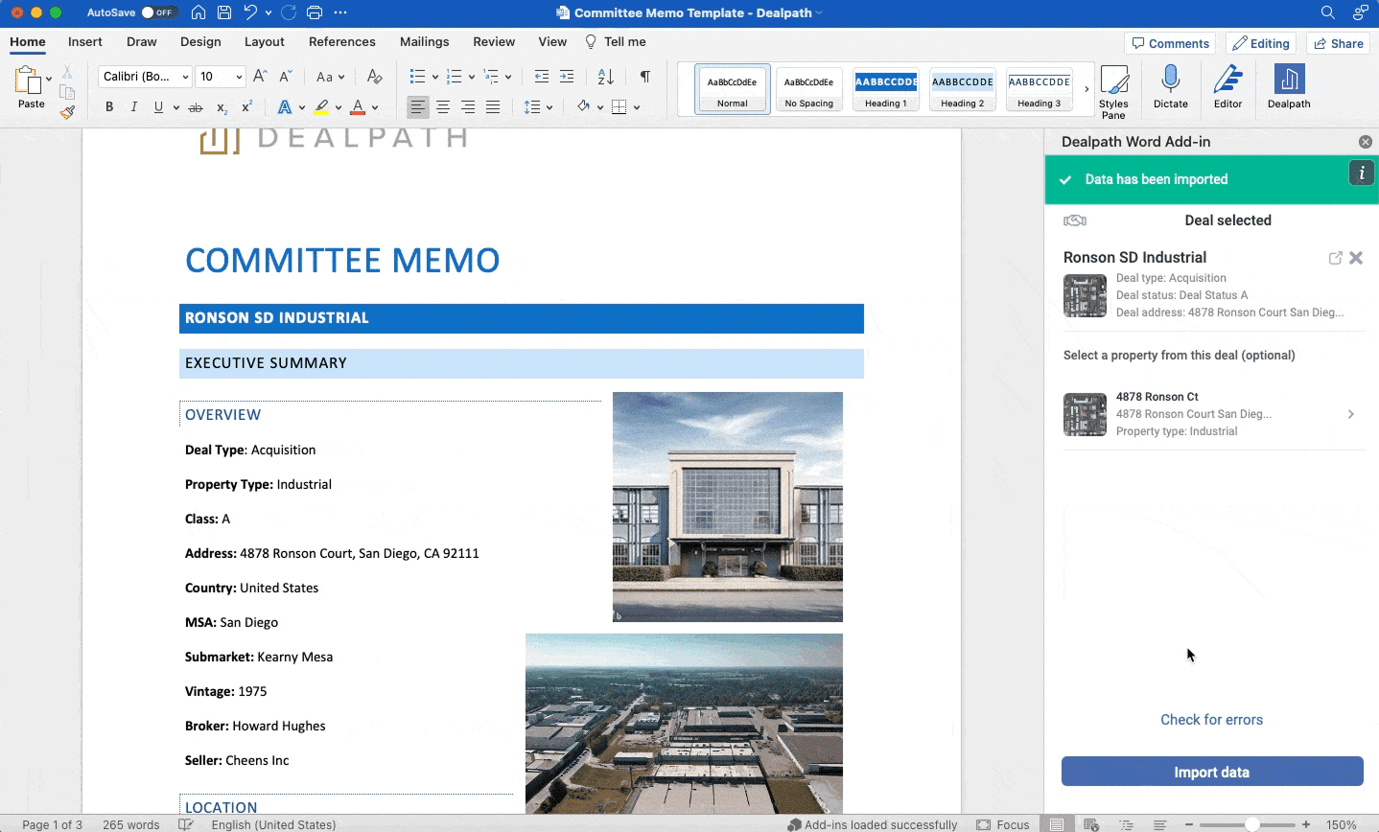Toggle Focus mode in status bar

point(1002,824)
